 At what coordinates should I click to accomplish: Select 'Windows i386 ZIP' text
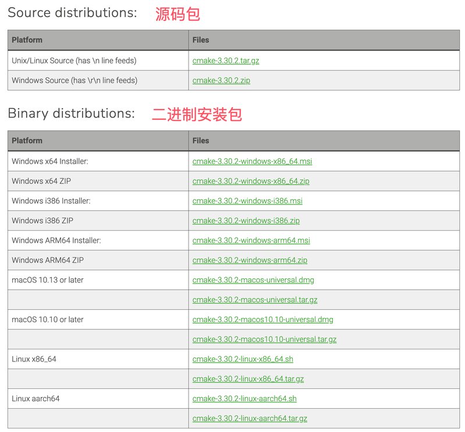(x=42, y=221)
